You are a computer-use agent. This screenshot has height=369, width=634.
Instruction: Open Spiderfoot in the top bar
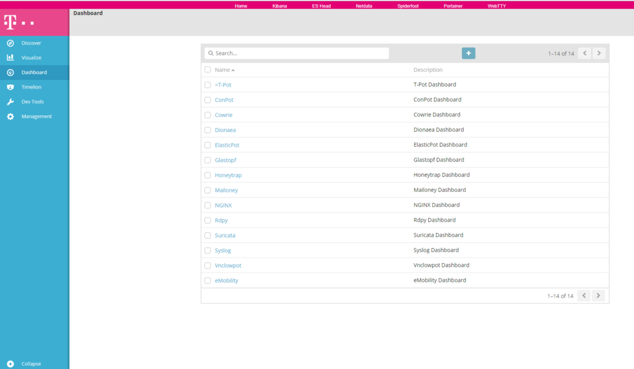tap(408, 6)
